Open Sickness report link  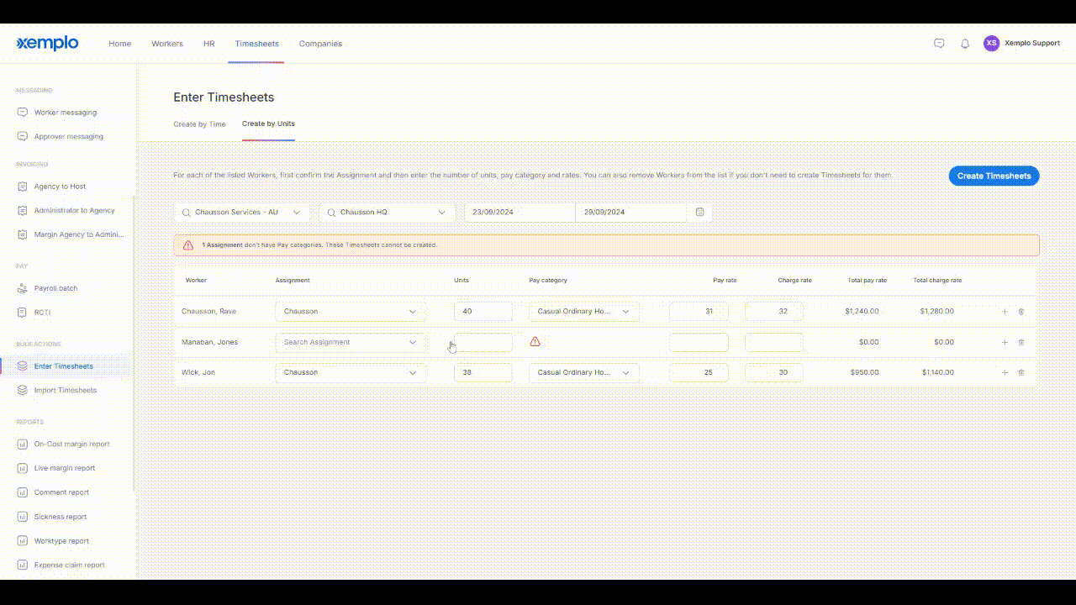pos(61,517)
